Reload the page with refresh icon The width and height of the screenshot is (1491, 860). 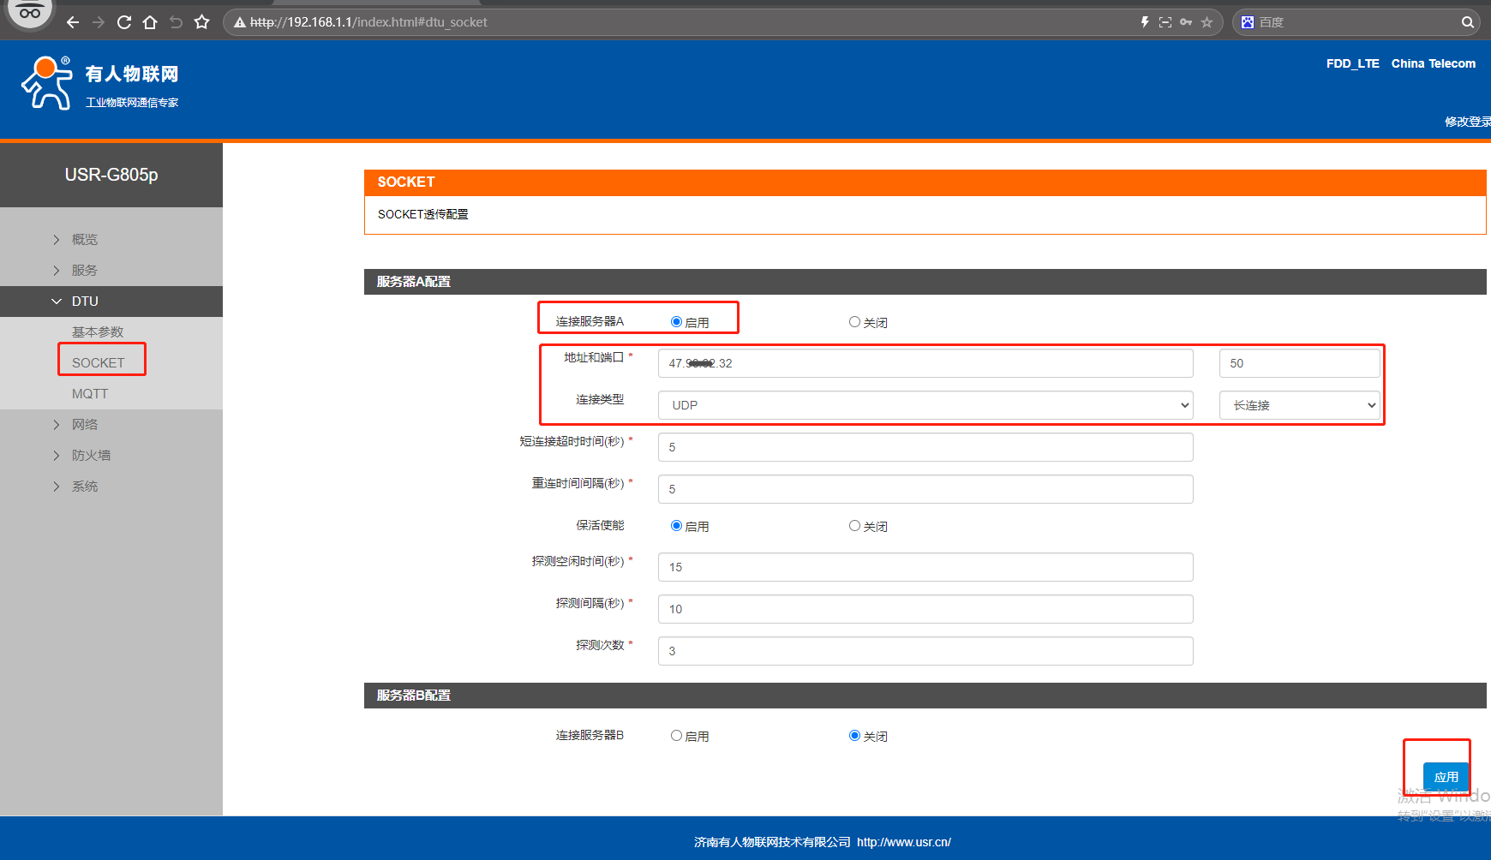tap(124, 22)
